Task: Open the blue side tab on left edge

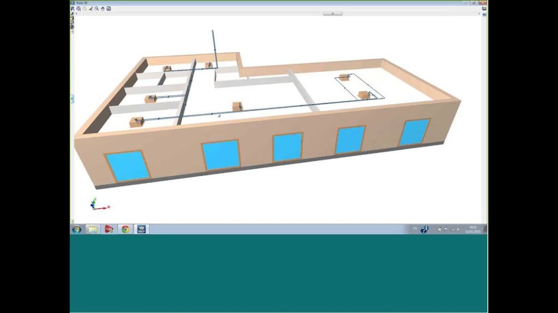Action: (71, 98)
